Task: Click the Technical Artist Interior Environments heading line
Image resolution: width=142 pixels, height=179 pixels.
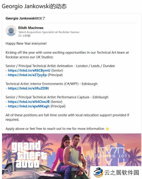Action: (52, 84)
